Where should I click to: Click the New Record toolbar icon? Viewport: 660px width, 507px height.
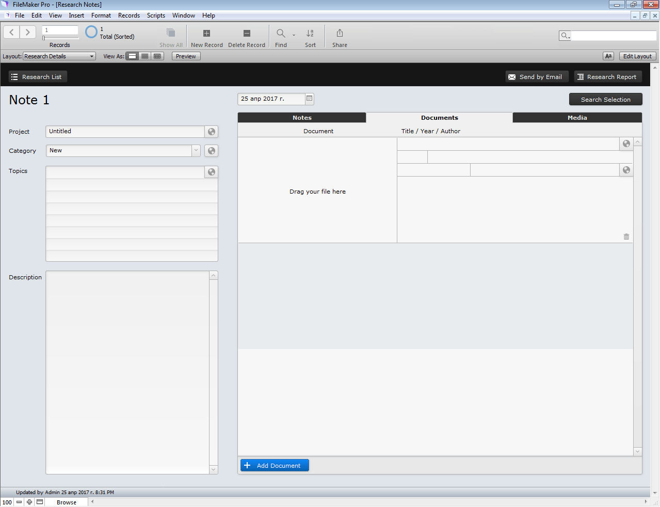coord(206,34)
